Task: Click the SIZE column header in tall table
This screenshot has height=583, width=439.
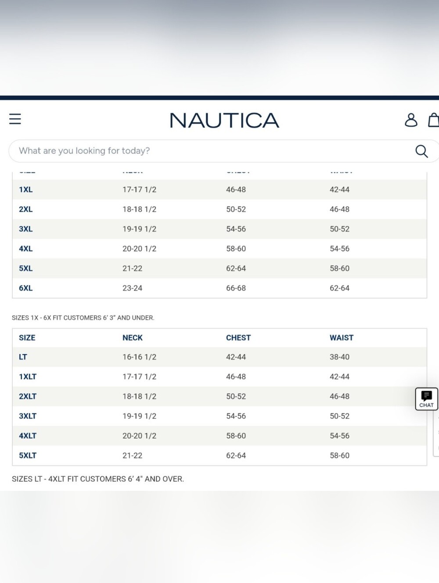Action: tap(27, 338)
